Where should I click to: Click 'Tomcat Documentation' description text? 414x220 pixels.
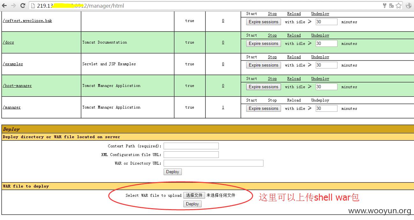pyautogui.click(x=105, y=42)
